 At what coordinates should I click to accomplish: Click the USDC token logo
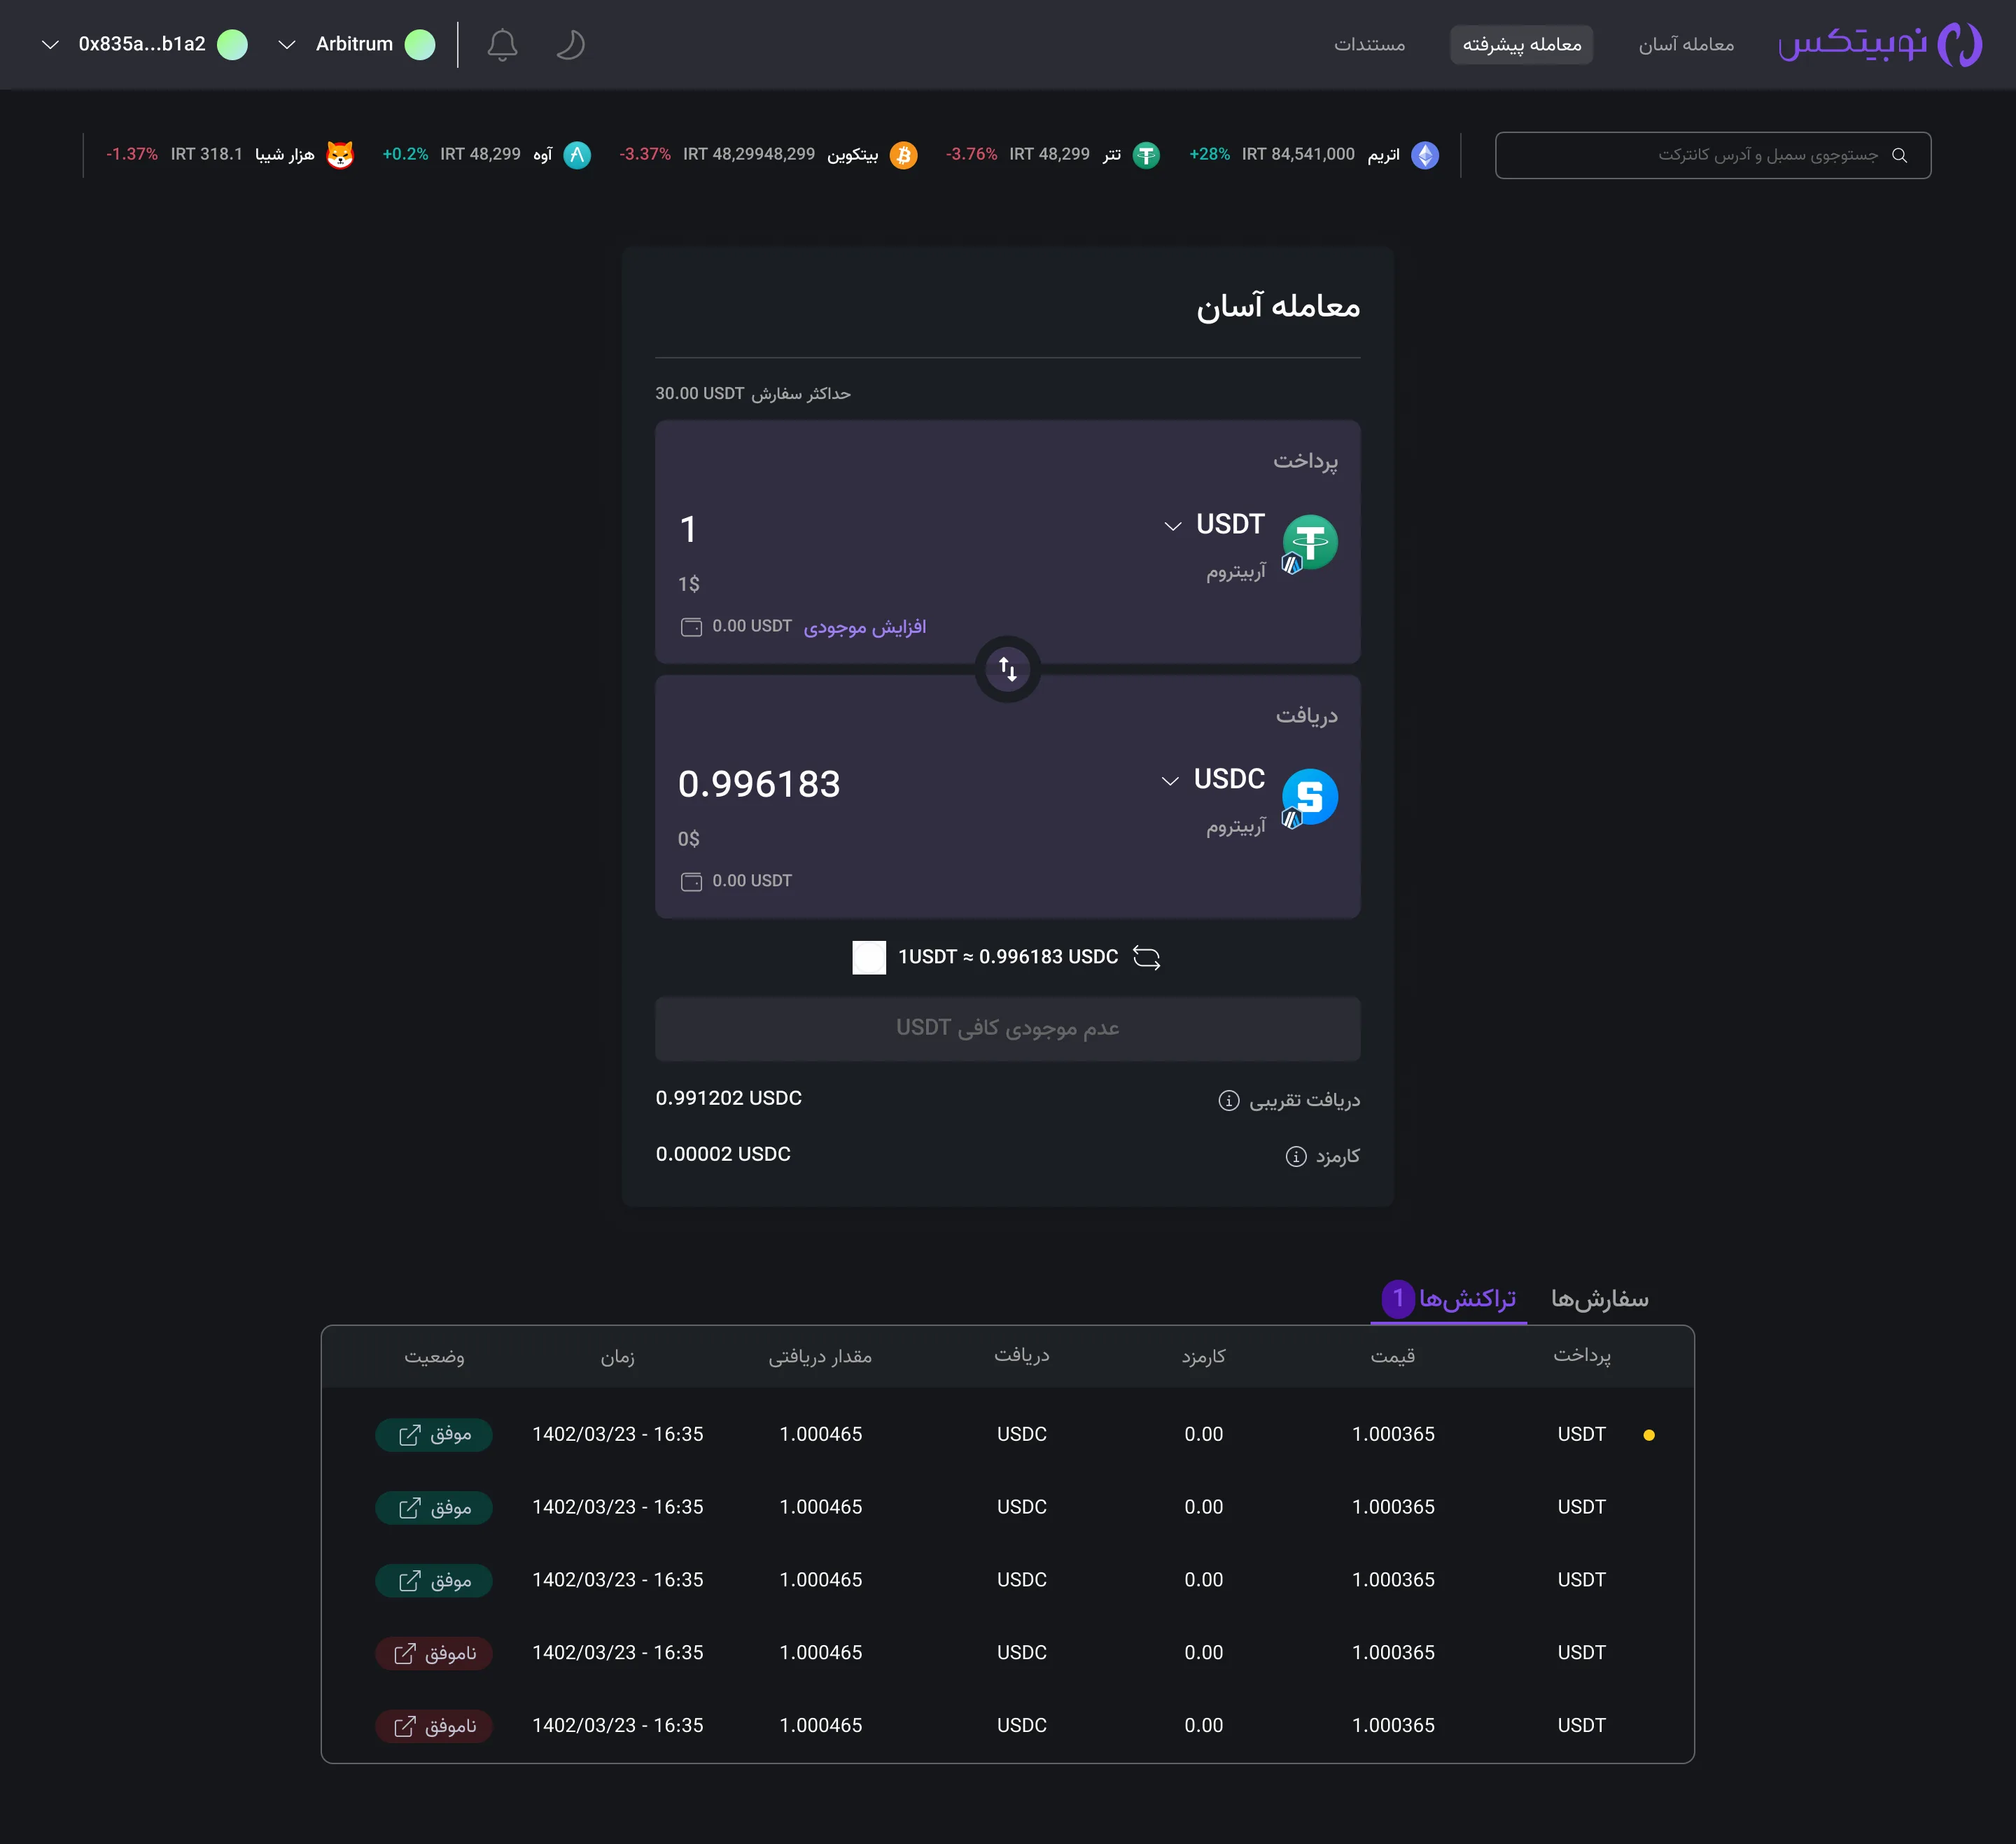(1310, 797)
